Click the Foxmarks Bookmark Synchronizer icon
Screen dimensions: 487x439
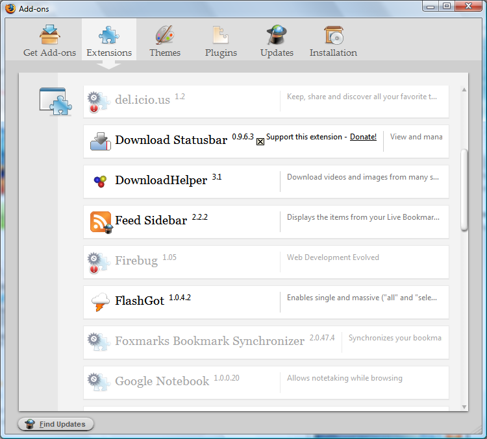pos(99,342)
